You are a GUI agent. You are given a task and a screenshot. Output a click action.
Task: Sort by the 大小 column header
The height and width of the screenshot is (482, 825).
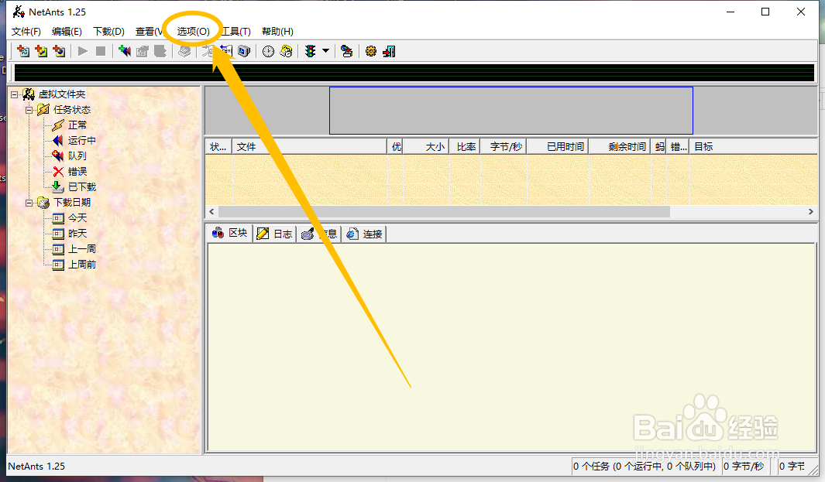click(x=425, y=147)
